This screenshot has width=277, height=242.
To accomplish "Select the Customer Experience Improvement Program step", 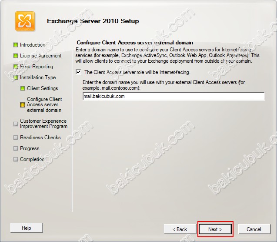I will click(43, 124).
